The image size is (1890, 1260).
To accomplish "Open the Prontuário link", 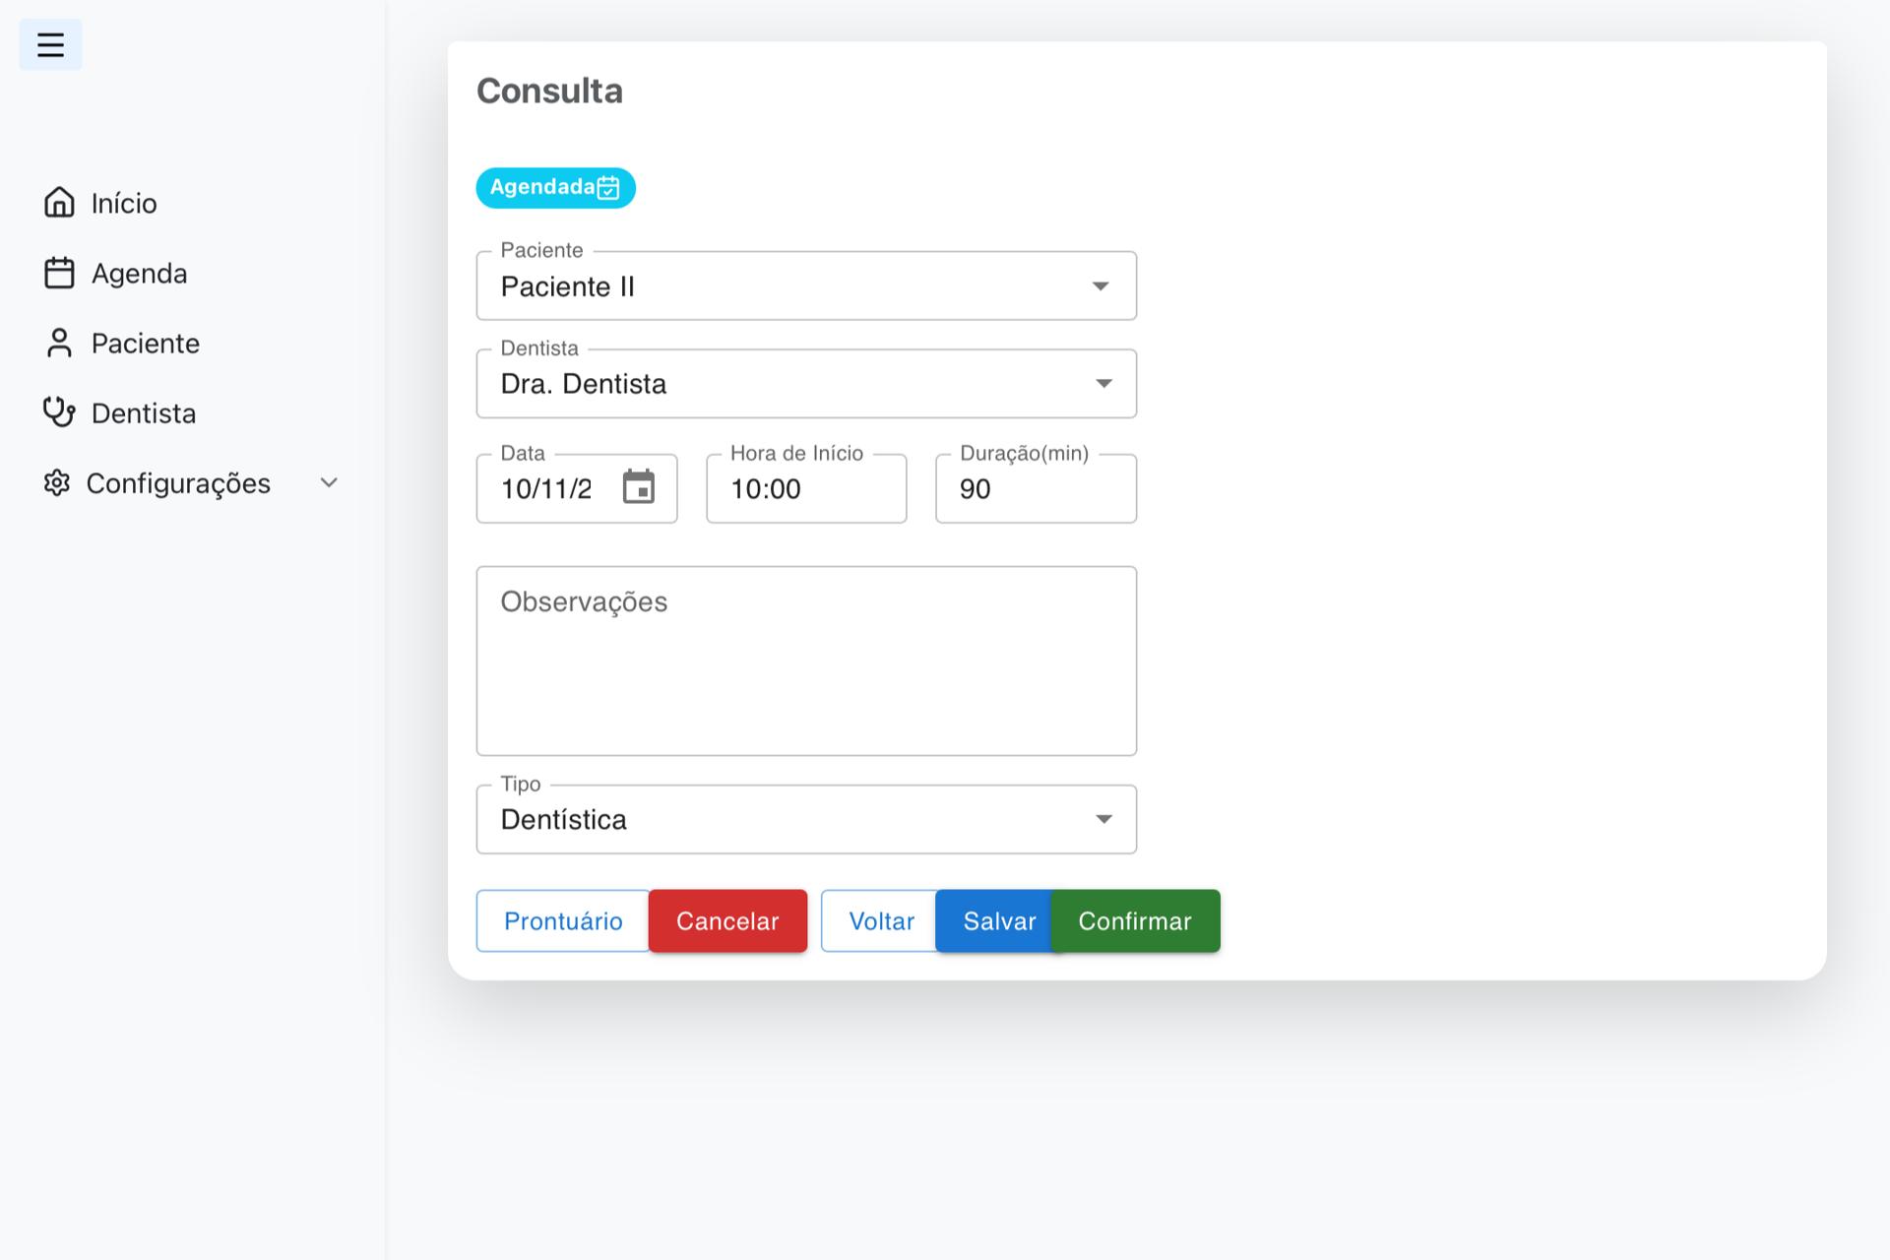I will pyautogui.click(x=562, y=921).
